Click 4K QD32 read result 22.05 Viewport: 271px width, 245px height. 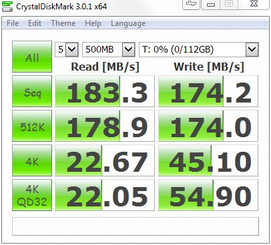pyautogui.click(x=105, y=195)
